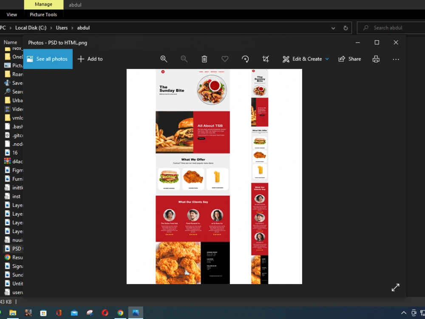Image resolution: width=425 pixels, height=319 pixels.
Task: Select the vmlo folder
Action: [x=14, y=118]
